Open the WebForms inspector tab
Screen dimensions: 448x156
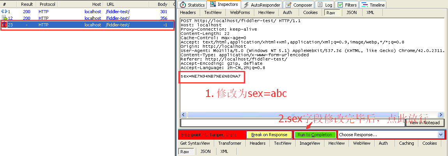click(x=240, y=12)
